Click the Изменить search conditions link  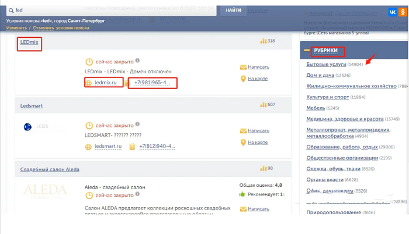[x=16, y=28]
